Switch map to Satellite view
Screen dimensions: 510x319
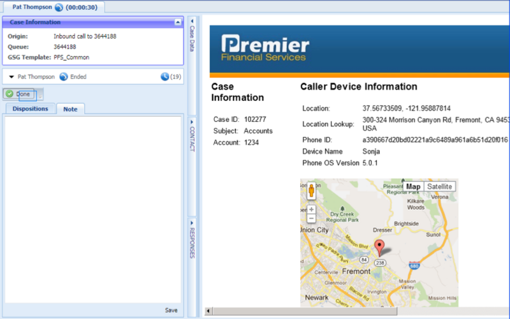(x=439, y=186)
